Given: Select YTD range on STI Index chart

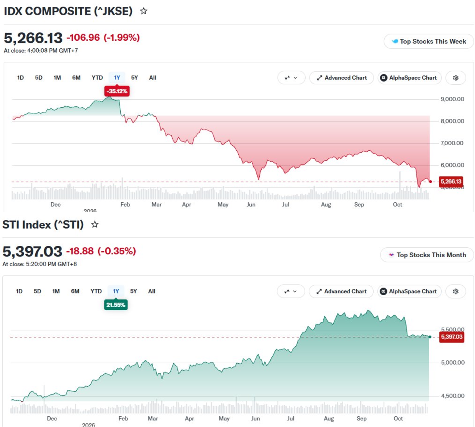Looking at the screenshot, I should tap(96, 291).
